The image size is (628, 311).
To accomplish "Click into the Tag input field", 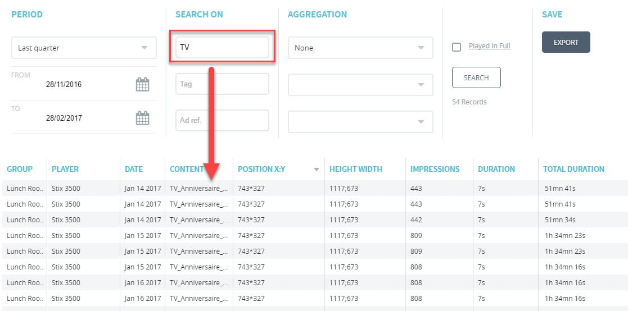I will pos(222,84).
